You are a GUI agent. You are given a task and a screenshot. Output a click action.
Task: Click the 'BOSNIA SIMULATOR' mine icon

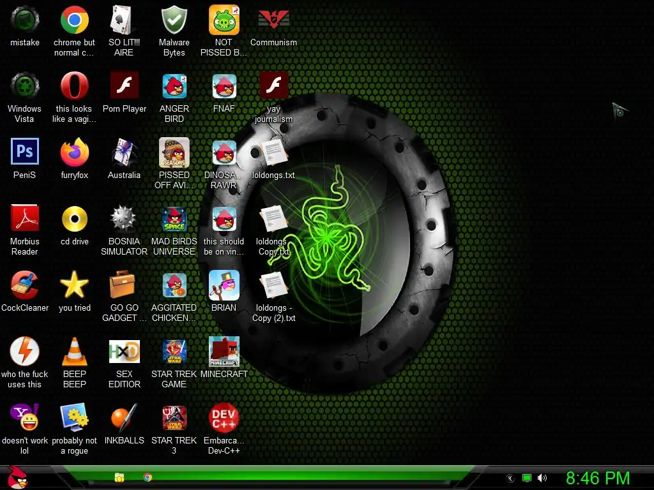tap(123, 218)
